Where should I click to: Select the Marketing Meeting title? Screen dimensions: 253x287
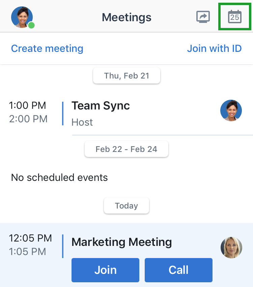[x=122, y=242]
